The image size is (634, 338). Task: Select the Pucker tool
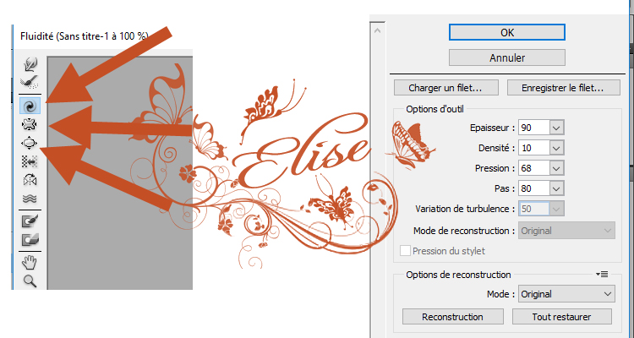point(30,124)
